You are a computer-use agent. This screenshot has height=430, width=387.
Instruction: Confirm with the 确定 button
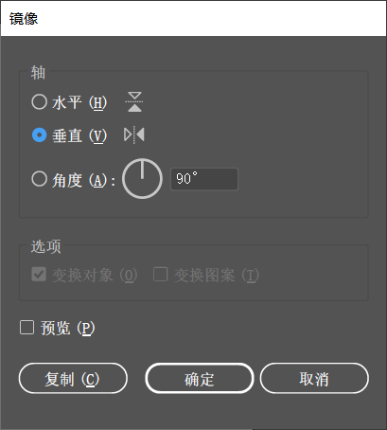[200, 378]
